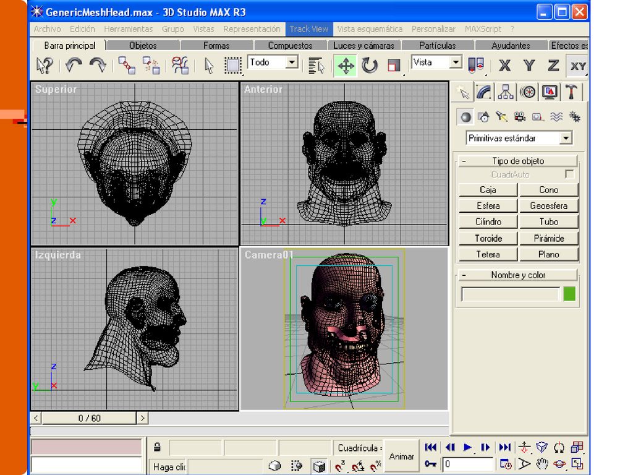633x475 pixels.
Task: Move time slider thumb showing 0 / 60
Action: click(89, 418)
